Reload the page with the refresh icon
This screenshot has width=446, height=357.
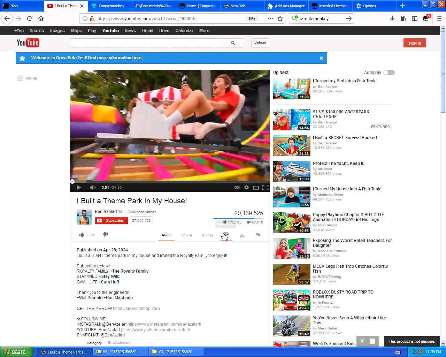30,18
